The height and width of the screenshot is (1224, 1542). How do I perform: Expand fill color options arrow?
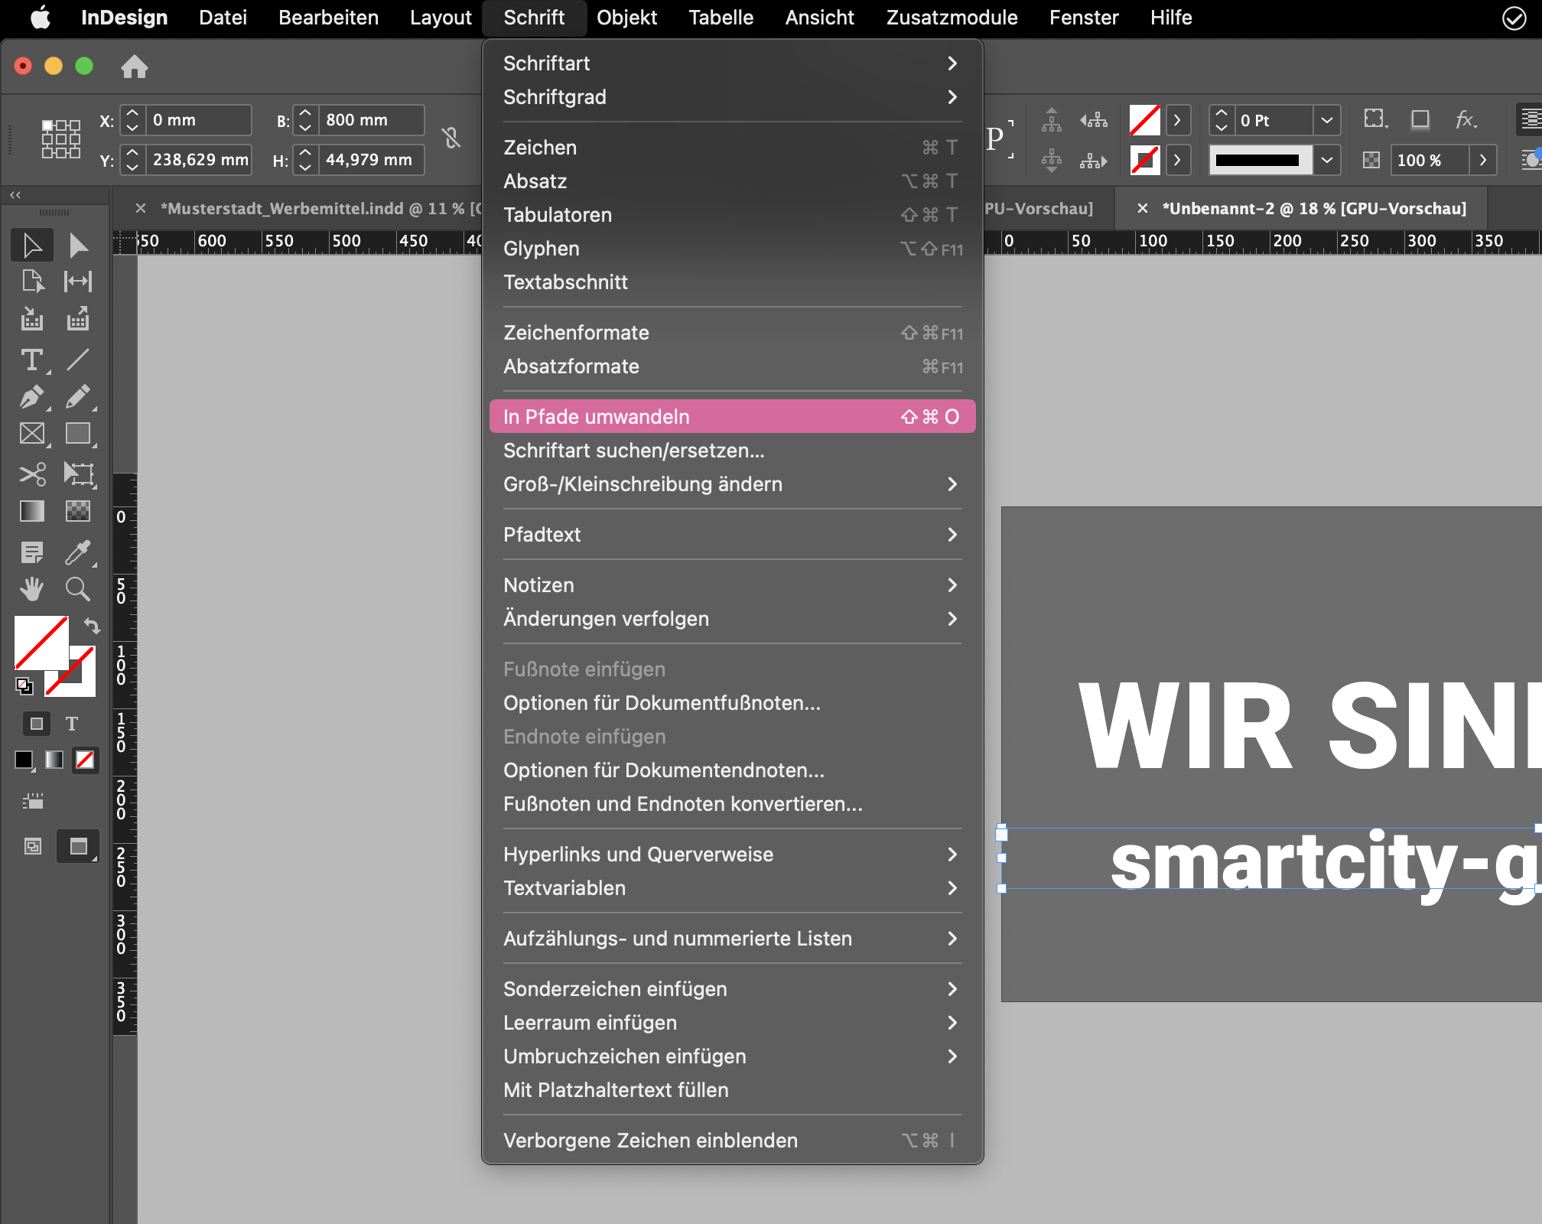pyautogui.click(x=1178, y=120)
